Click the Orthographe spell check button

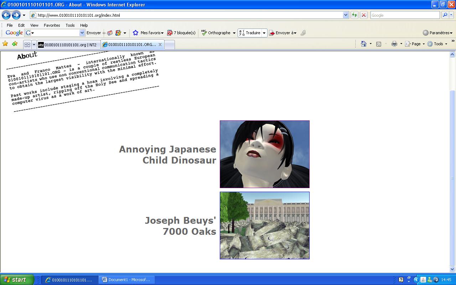216,33
